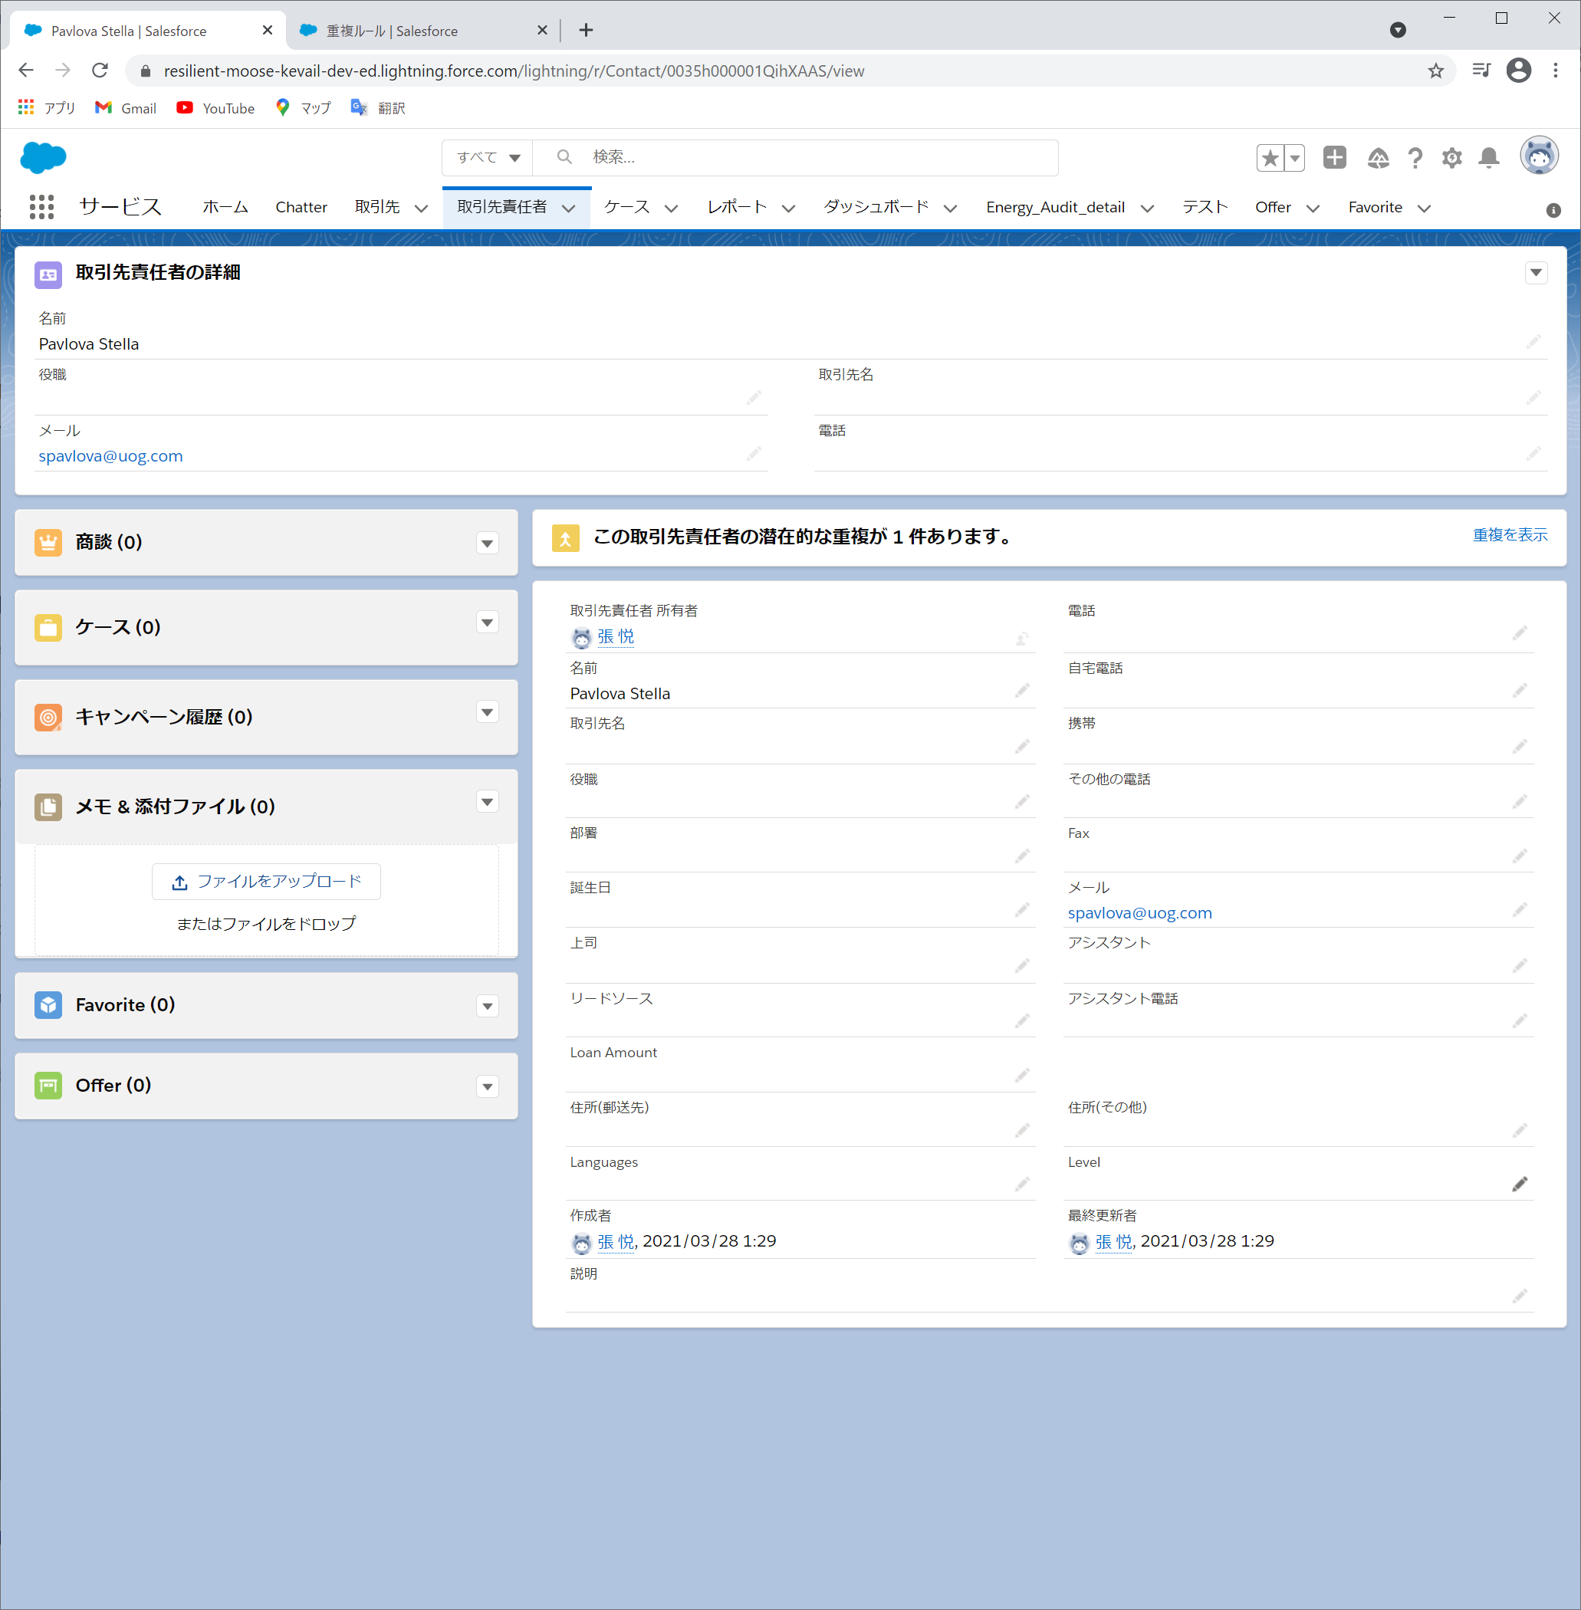Screen dimensions: 1581x1610
Task: Click the user avatar profile icon
Action: (1538, 156)
